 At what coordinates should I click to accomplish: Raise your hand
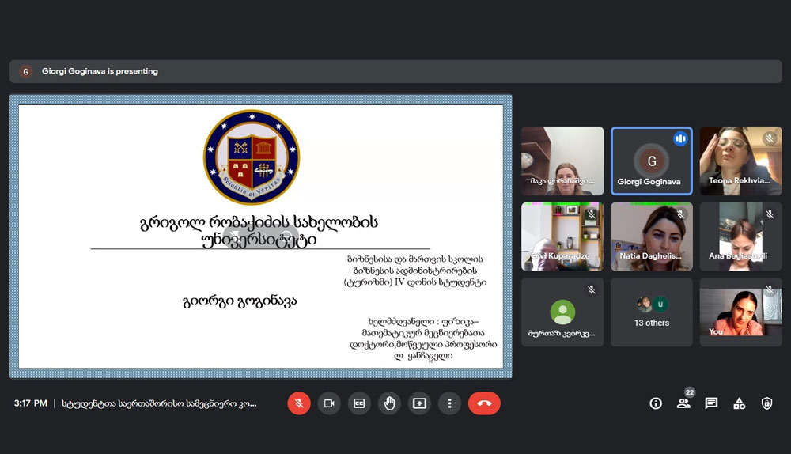(x=389, y=403)
